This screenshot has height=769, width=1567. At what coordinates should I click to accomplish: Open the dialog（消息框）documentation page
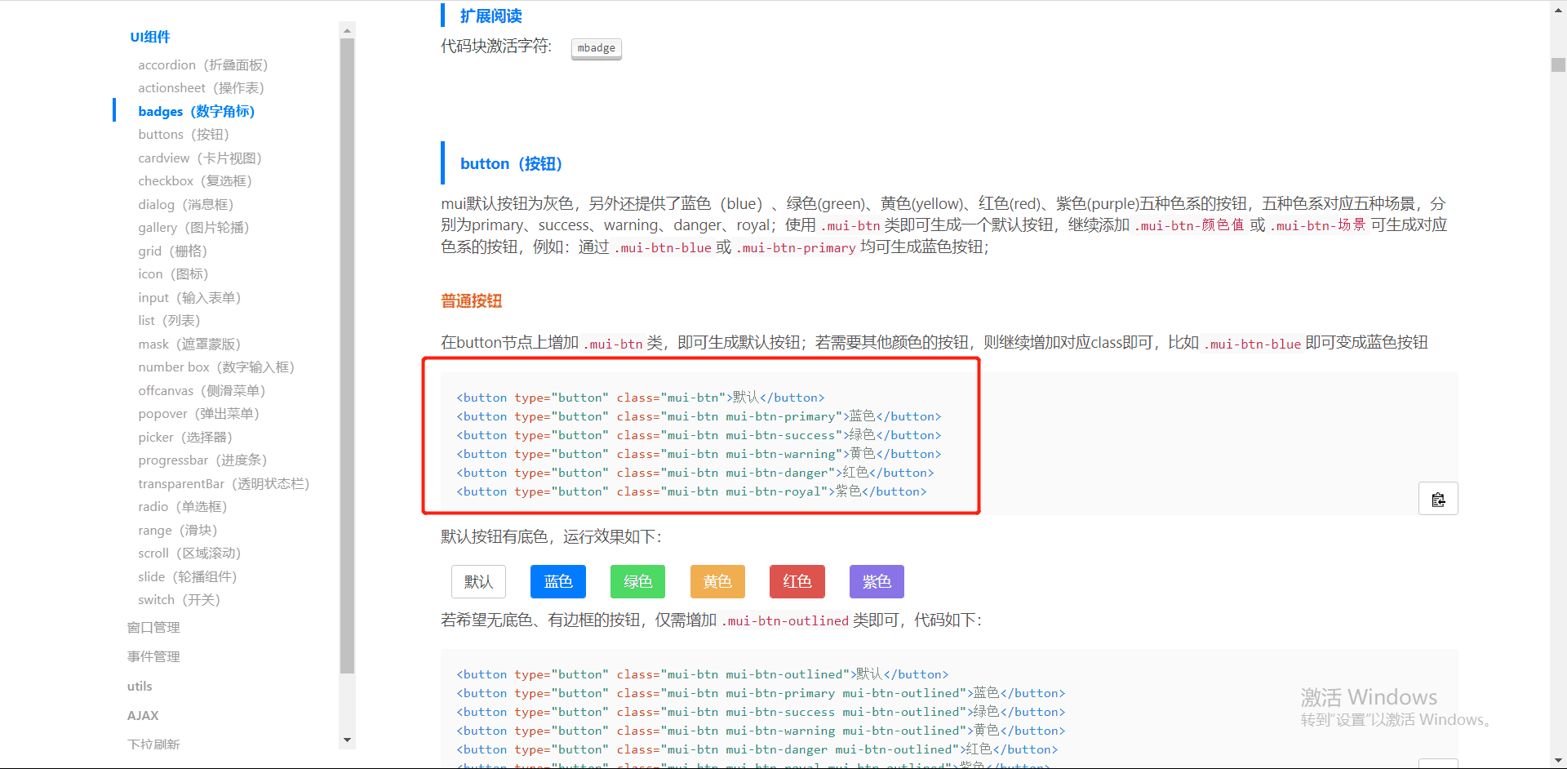pos(185,204)
